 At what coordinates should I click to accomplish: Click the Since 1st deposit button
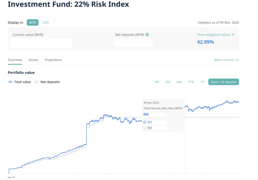[x=223, y=82]
